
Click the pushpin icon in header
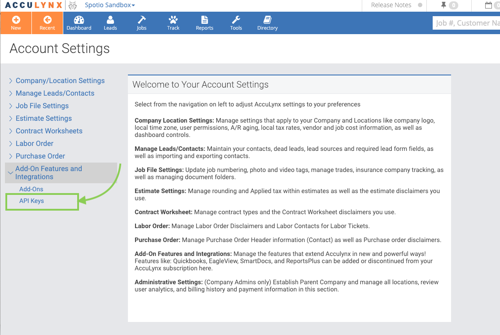point(443,5)
